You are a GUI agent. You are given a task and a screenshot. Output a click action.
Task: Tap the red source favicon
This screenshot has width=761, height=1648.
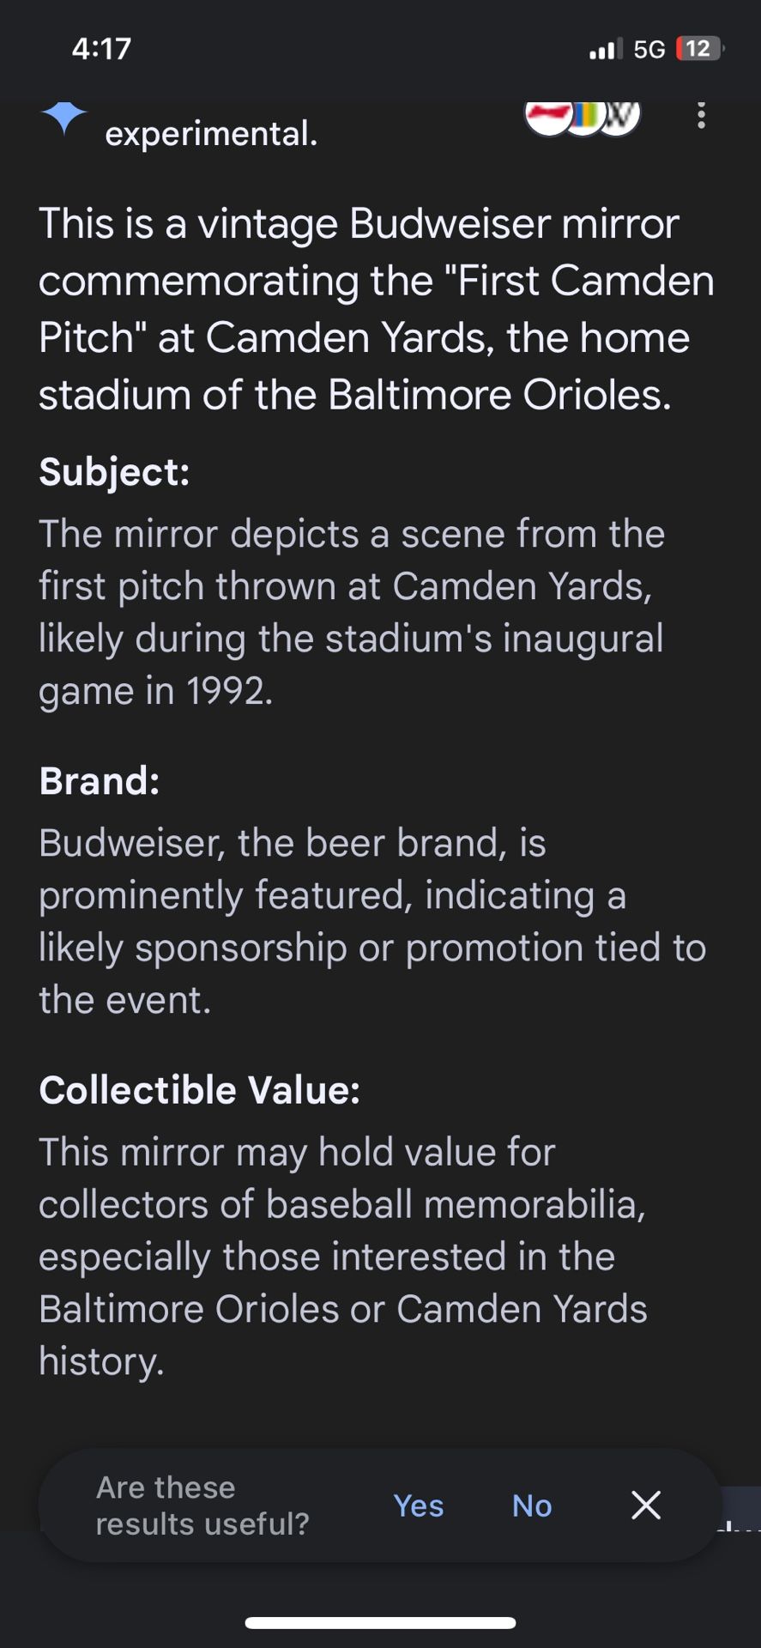point(547,116)
